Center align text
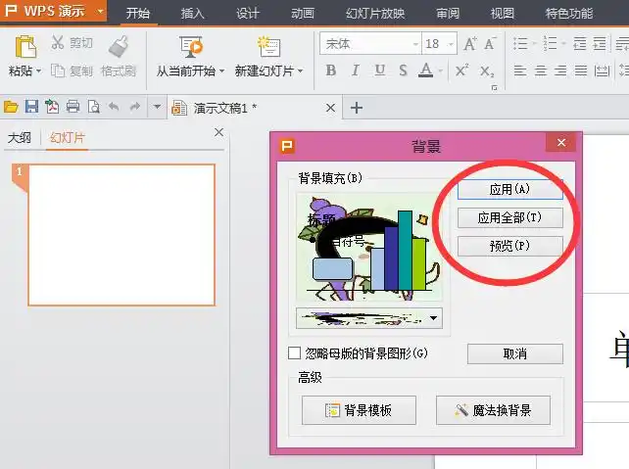The height and width of the screenshot is (469, 629). (541, 70)
